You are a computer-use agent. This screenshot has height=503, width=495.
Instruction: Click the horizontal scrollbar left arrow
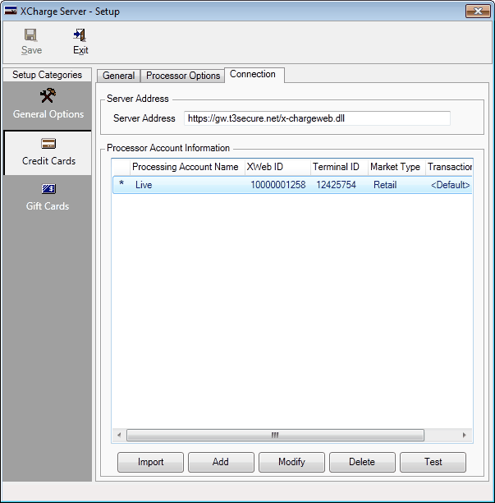[x=119, y=436]
